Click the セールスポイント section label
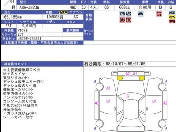 pyautogui.click(x=89, y=32)
